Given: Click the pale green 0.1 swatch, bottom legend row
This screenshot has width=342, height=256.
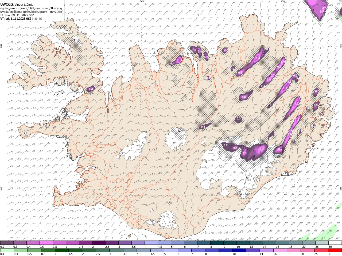Looking at the screenshot, I should [7, 250].
